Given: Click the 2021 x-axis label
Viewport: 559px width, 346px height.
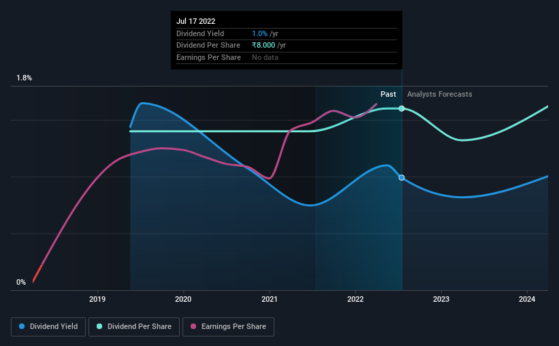Looking at the screenshot, I should coord(269,299).
